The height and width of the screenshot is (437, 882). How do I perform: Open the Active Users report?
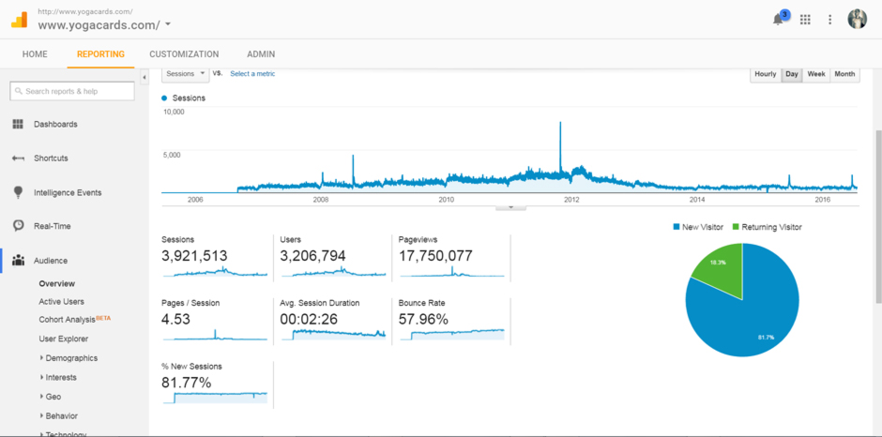tap(61, 301)
